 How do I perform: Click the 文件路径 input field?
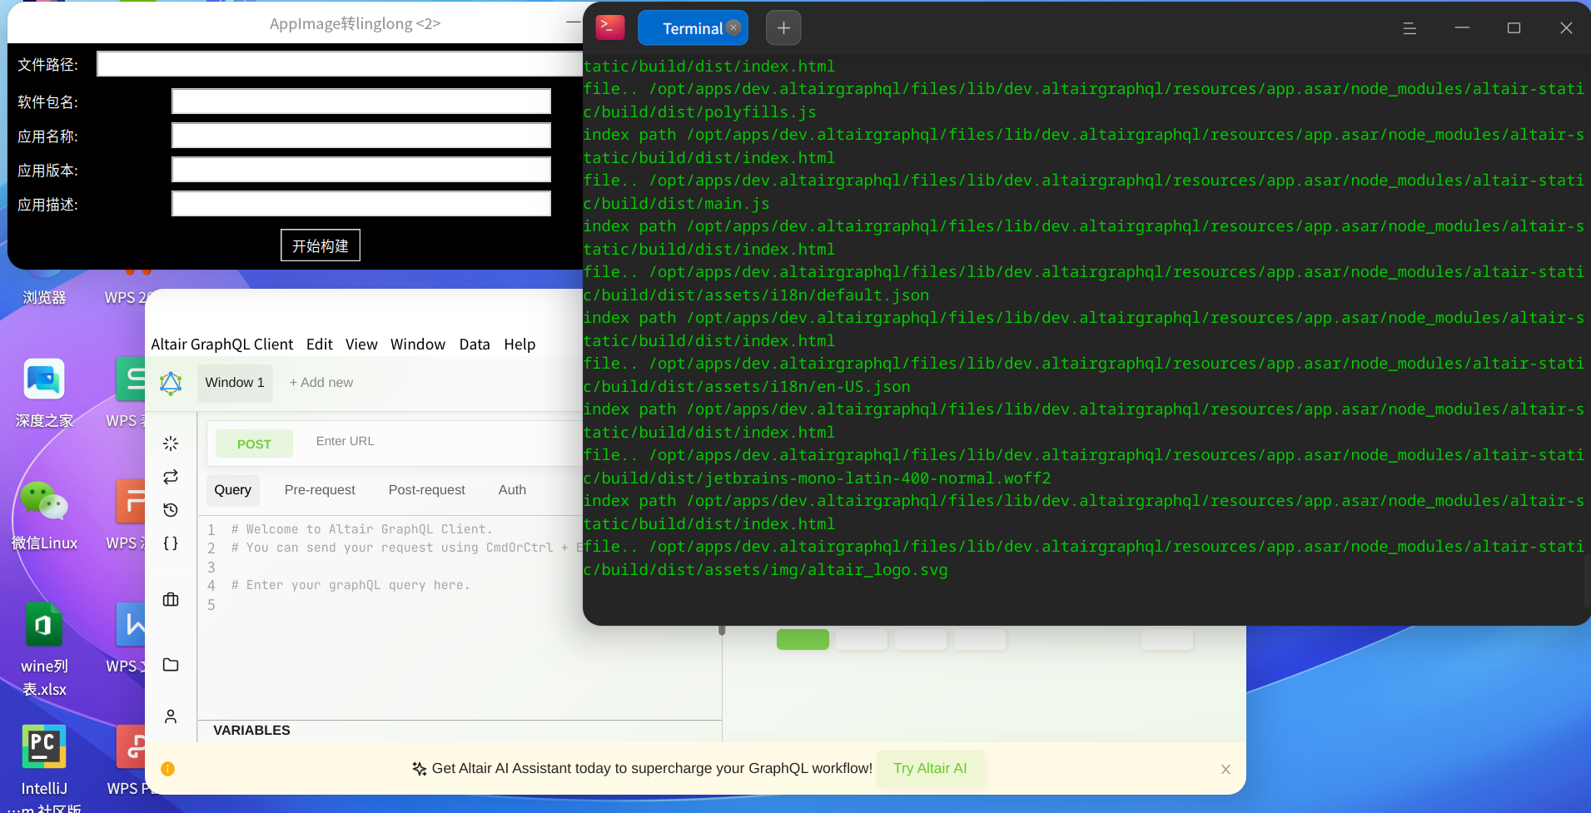click(341, 64)
